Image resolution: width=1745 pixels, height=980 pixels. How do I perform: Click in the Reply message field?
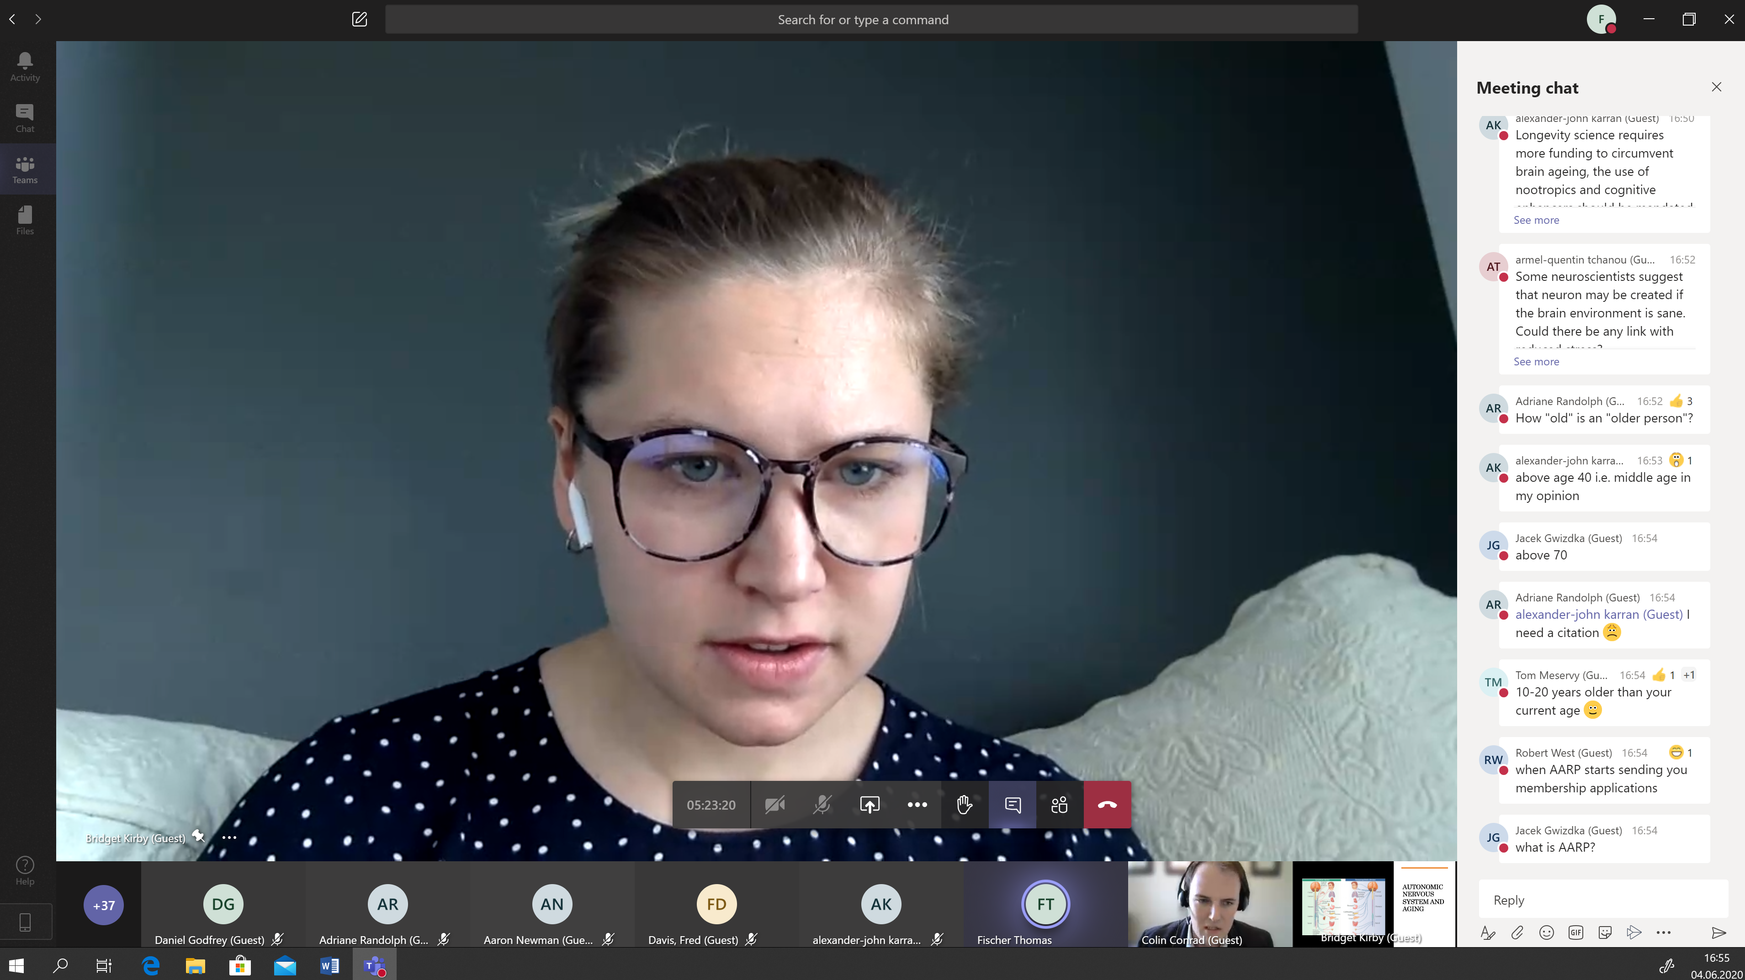pyautogui.click(x=1602, y=900)
